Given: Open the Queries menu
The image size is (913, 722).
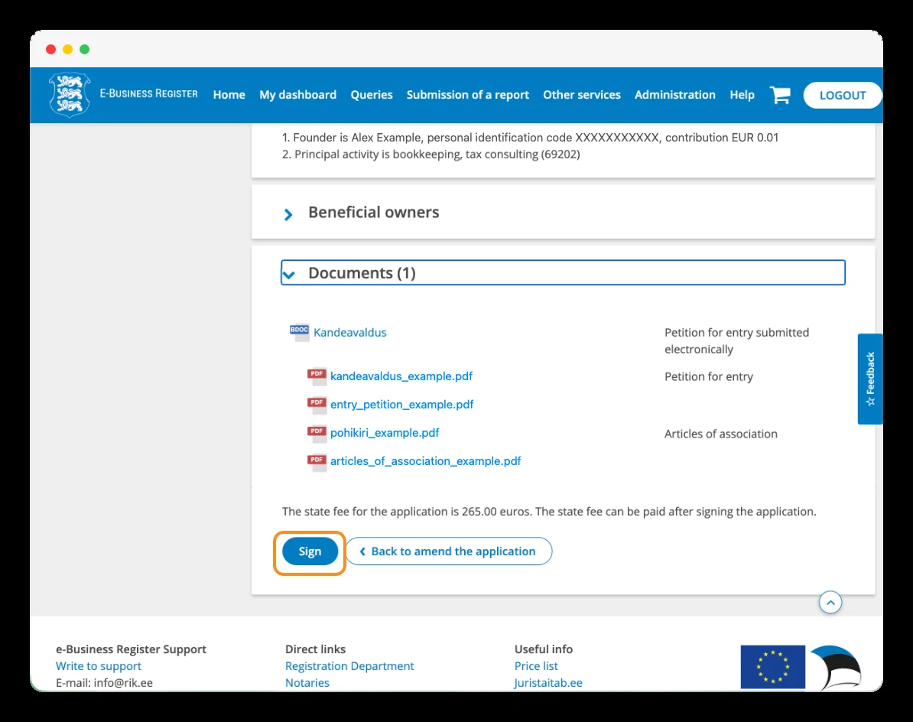Looking at the screenshot, I should (372, 95).
